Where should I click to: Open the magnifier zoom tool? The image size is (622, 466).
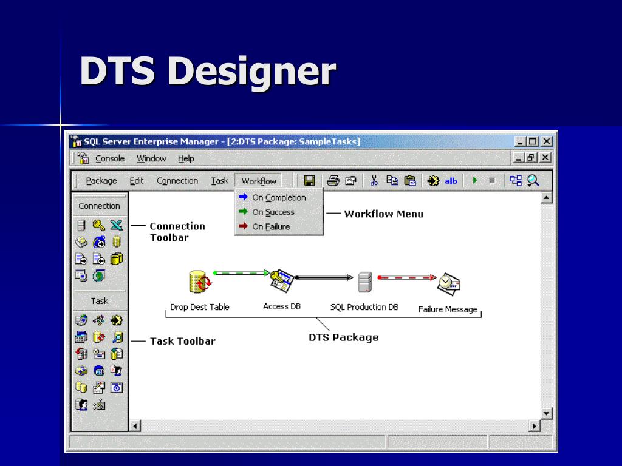pyautogui.click(x=533, y=181)
